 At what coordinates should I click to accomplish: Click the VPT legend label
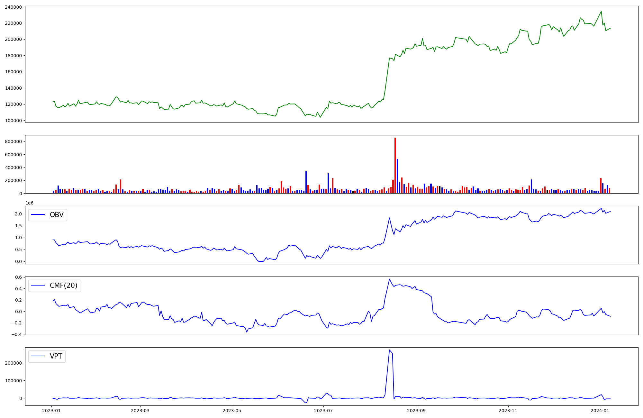click(x=56, y=356)
